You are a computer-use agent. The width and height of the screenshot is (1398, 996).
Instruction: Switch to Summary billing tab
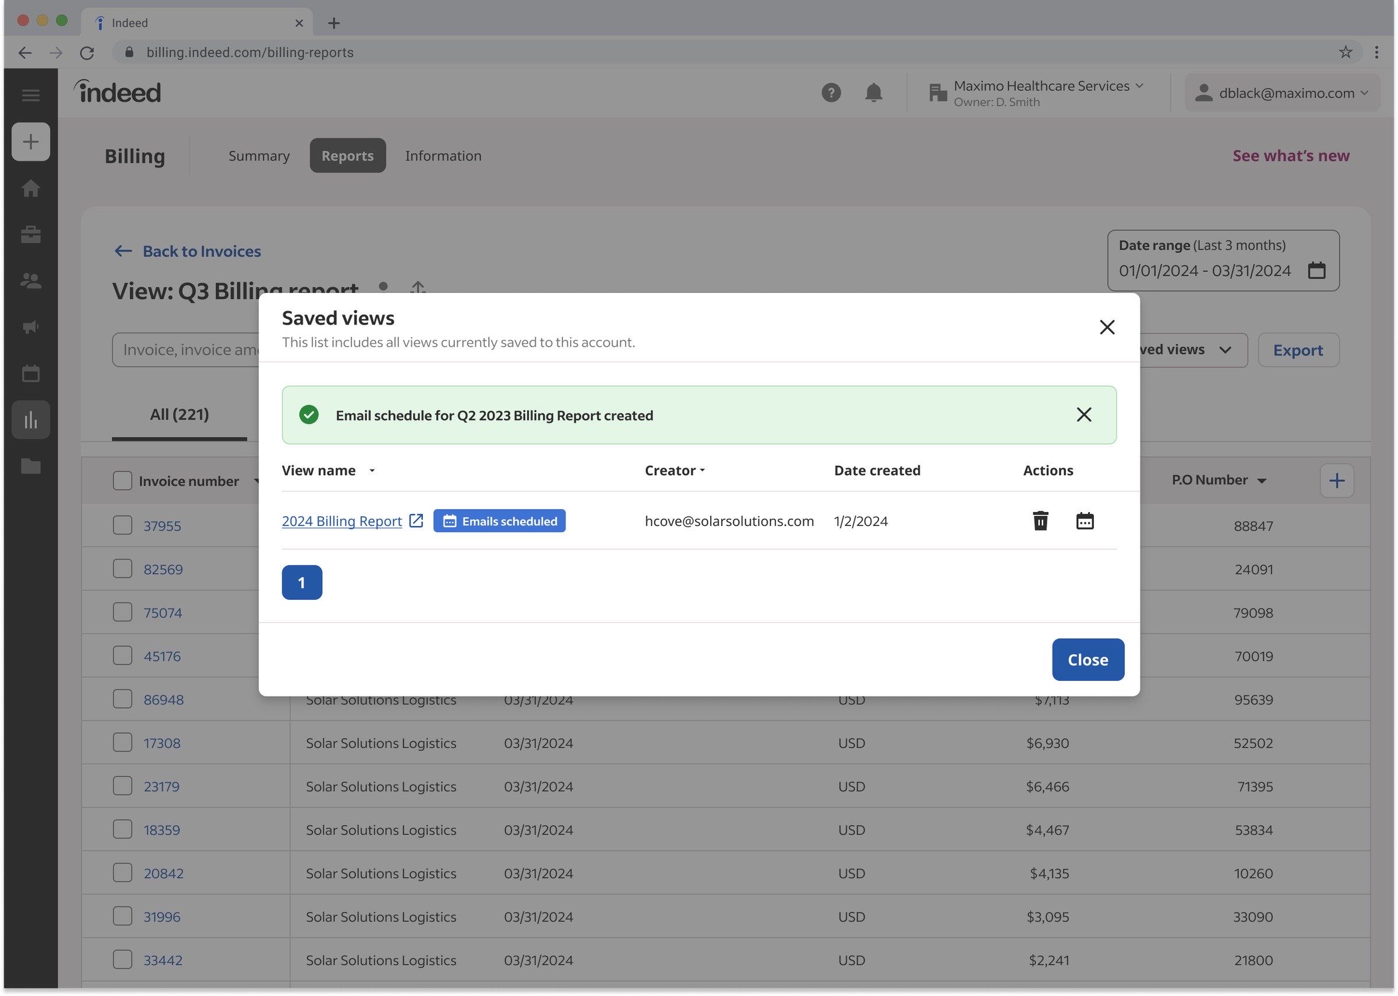(x=259, y=156)
